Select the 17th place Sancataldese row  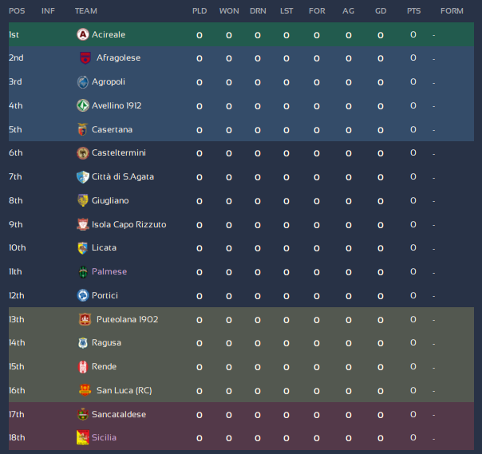pos(241,414)
